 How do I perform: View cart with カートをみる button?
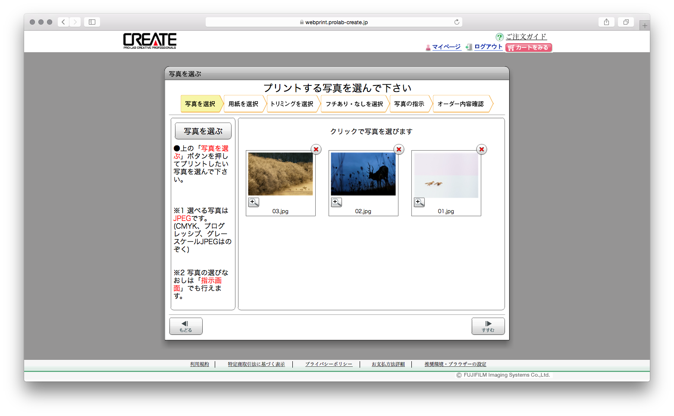[529, 47]
